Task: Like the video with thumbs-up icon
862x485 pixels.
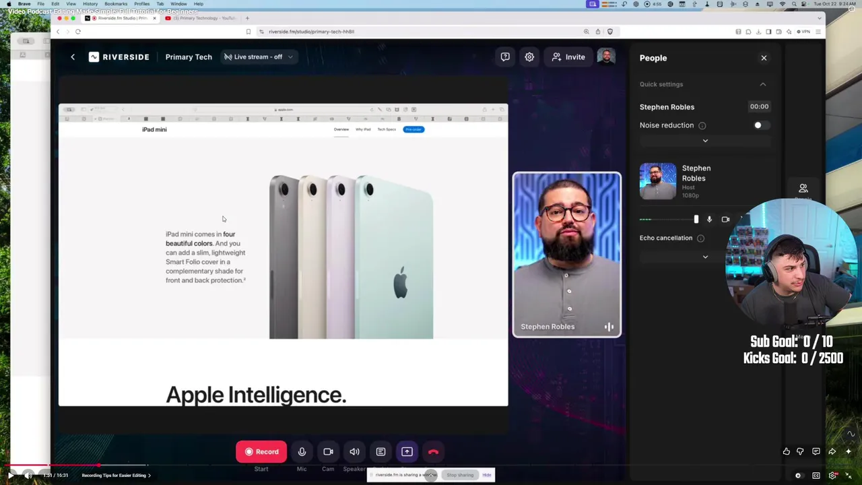Action: 786,452
